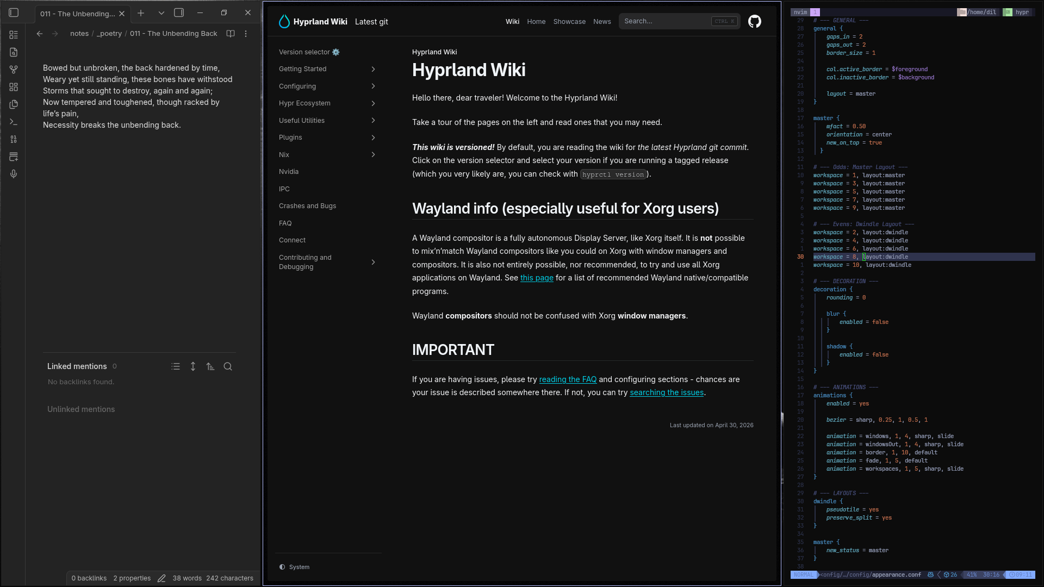Open the four-squares canvas ribbon icon
The image size is (1044, 587).
(14, 87)
